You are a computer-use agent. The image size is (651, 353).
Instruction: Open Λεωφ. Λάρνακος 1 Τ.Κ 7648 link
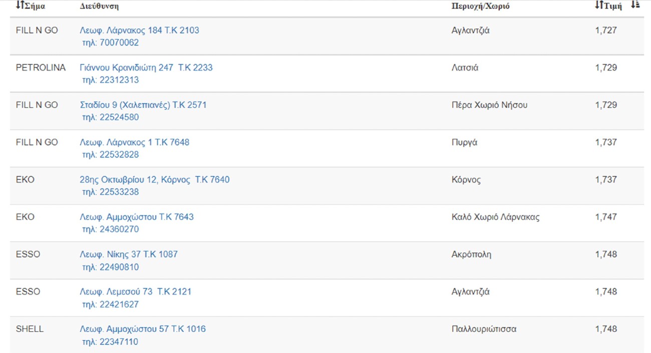(134, 142)
